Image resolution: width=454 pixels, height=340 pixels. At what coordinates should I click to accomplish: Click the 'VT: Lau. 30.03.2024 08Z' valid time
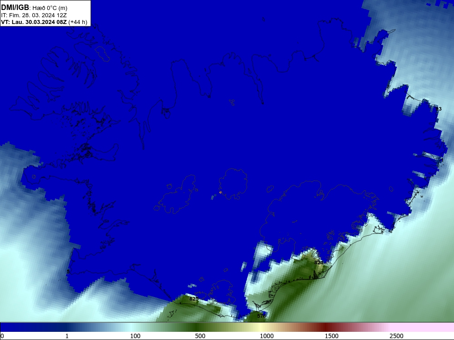pyautogui.click(x=34, y=22)
